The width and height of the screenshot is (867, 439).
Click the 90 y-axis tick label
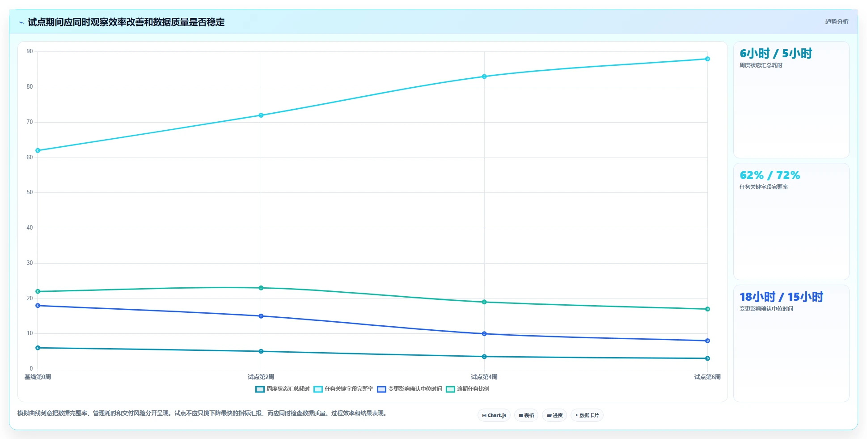click(30, 51)
